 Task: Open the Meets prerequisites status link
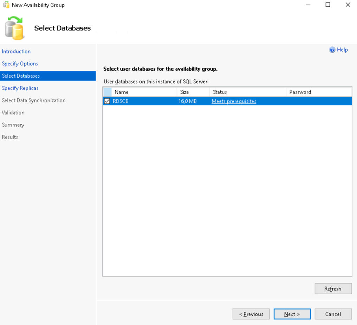click(x=234, y=101)
